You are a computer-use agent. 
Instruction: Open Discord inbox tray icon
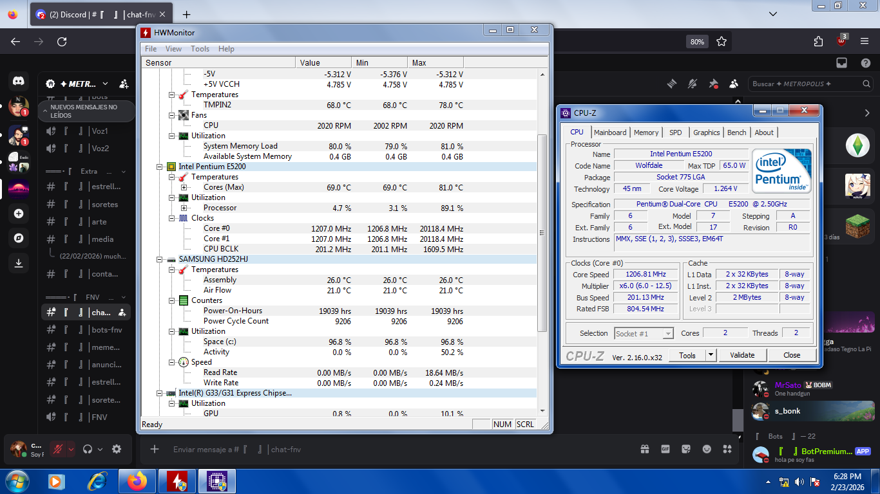click(x=841, y=62)
